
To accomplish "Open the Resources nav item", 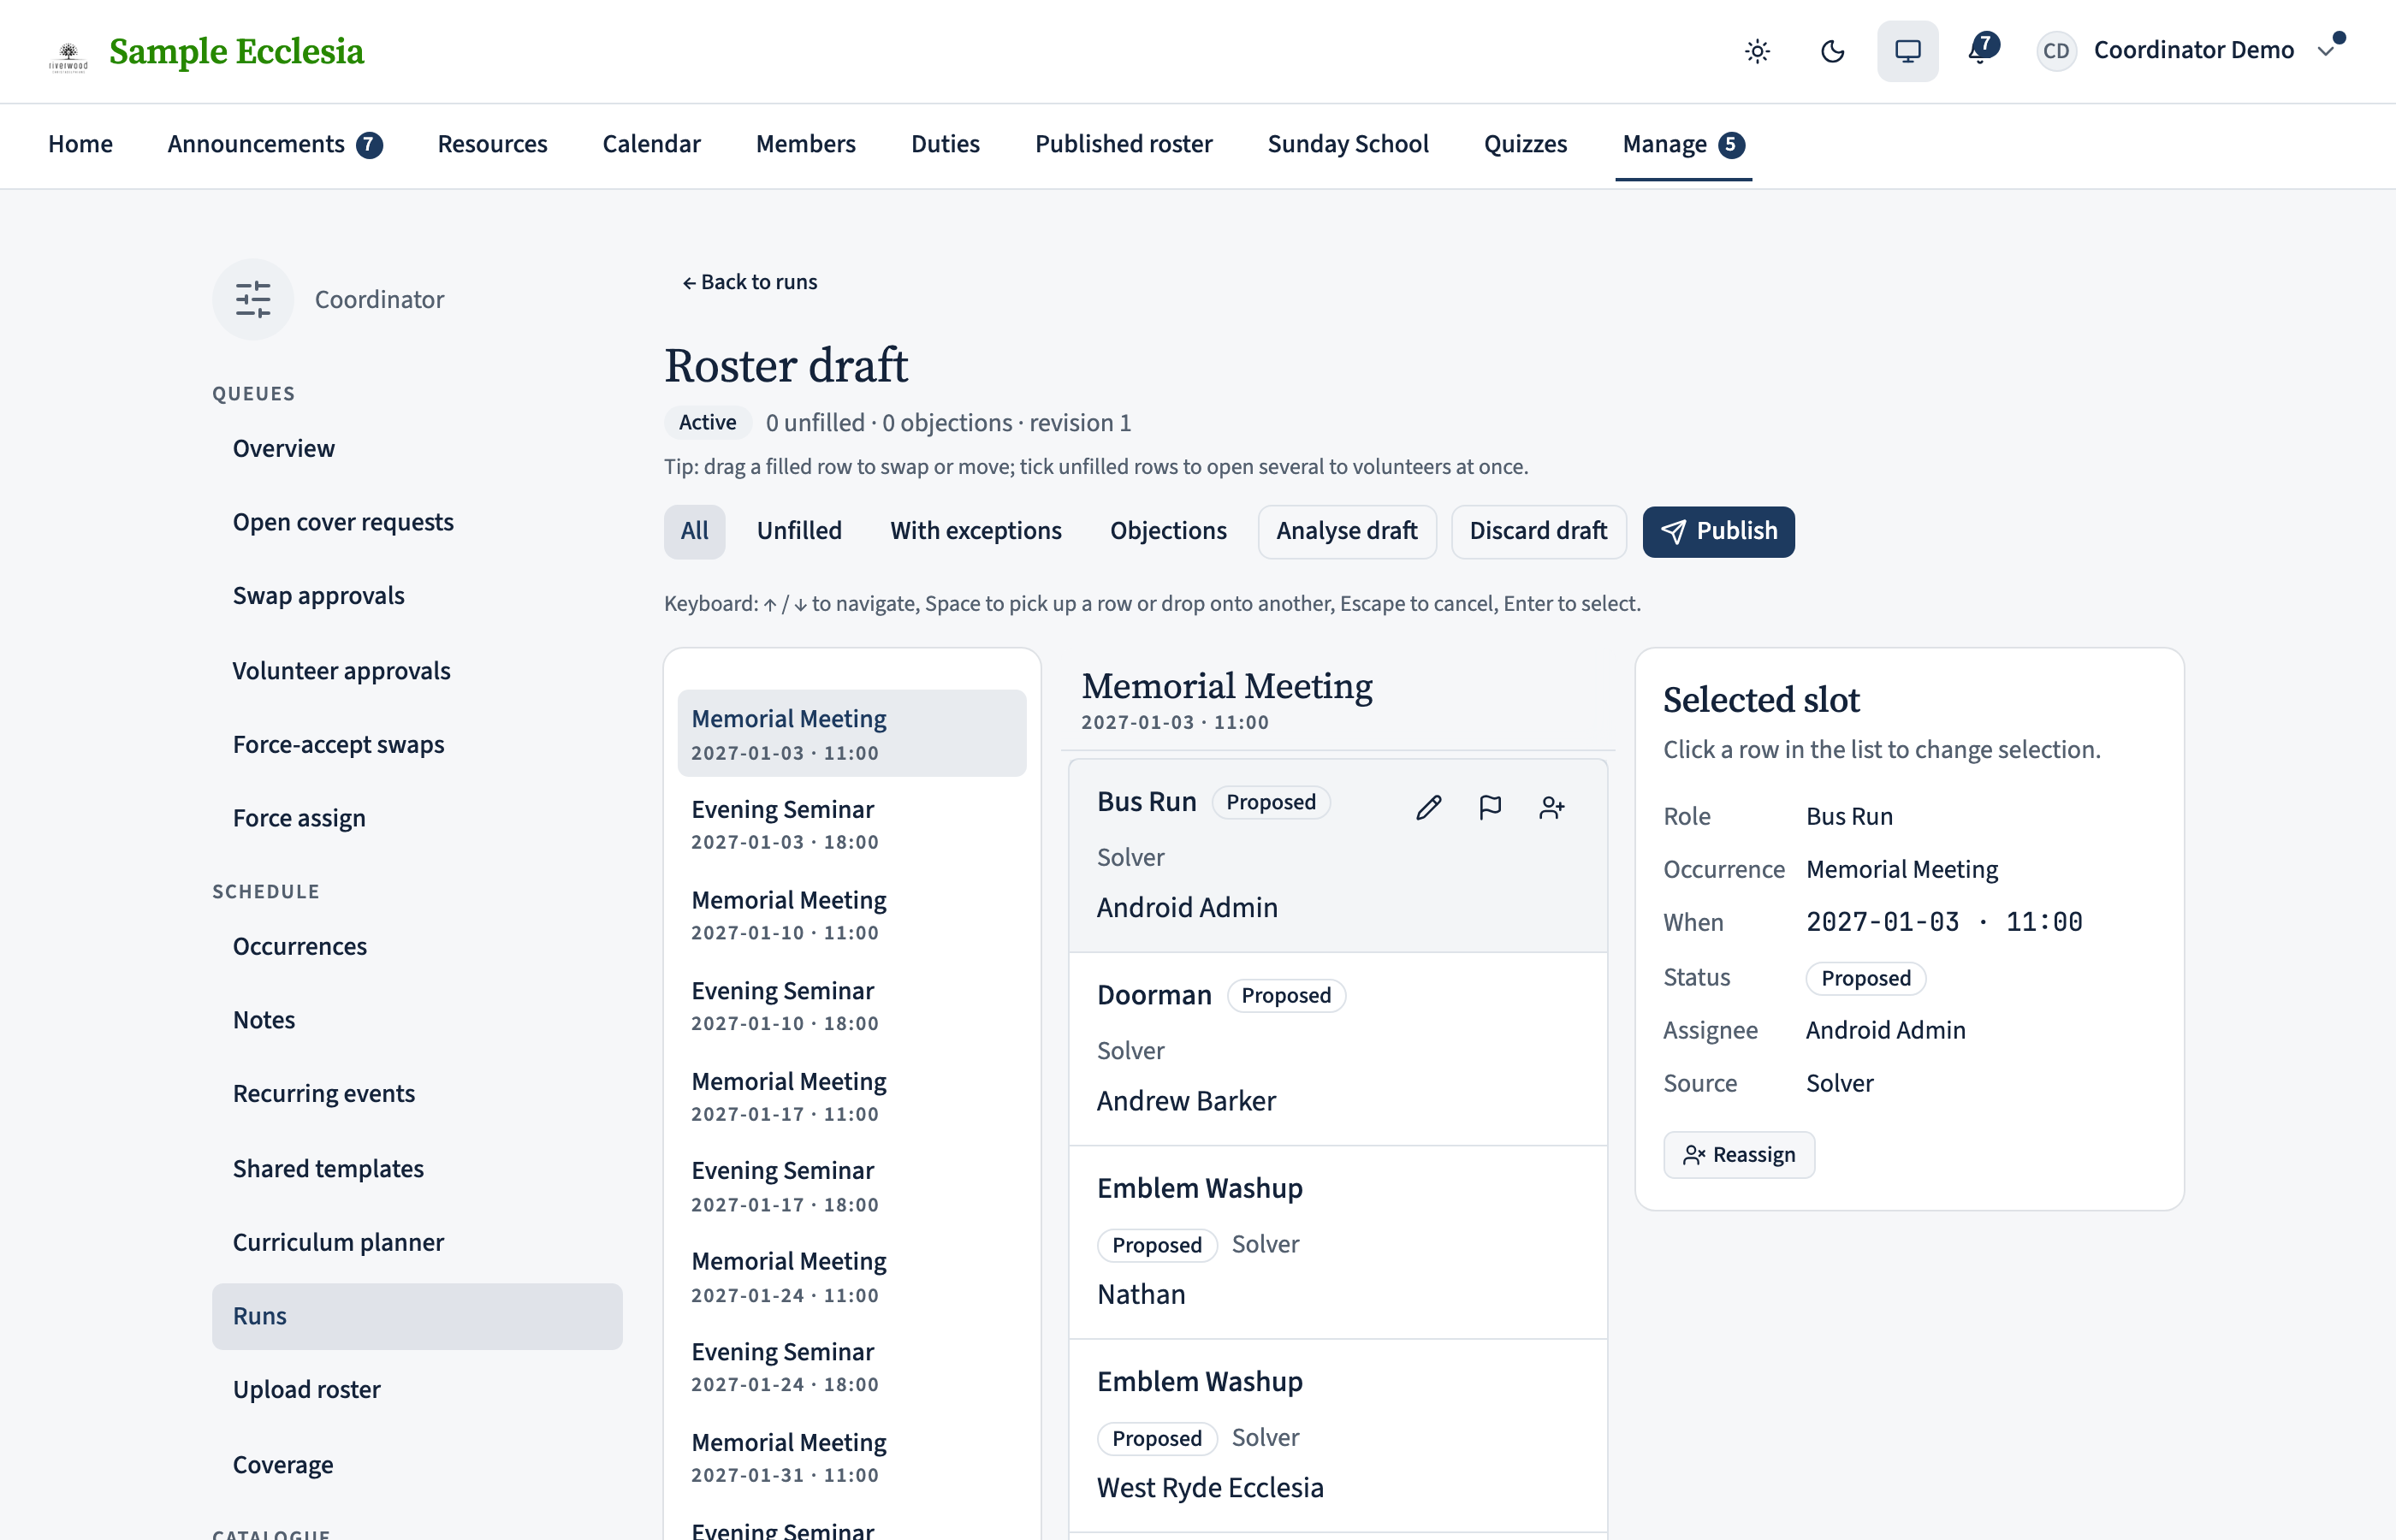I will (x=492, y=144).
